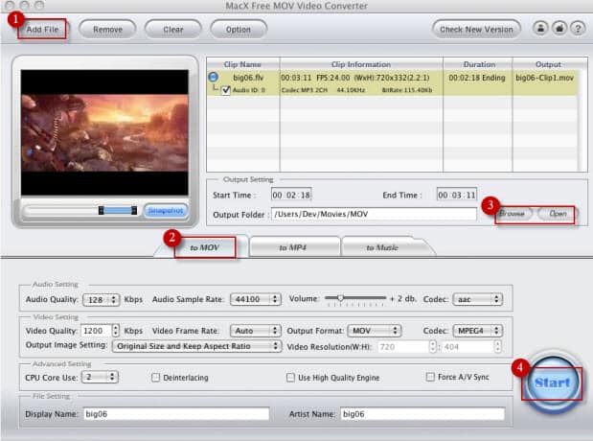
Task: Click the video preview thumbnail
Action: (104, 132)
